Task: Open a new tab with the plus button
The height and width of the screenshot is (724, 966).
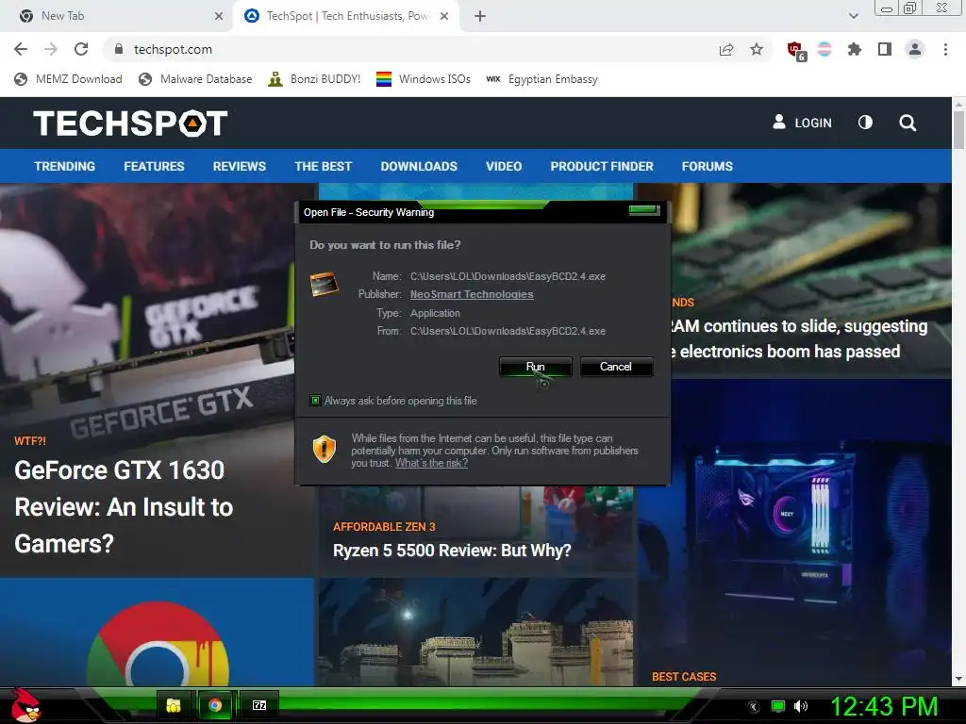Action: pos(480,16)
